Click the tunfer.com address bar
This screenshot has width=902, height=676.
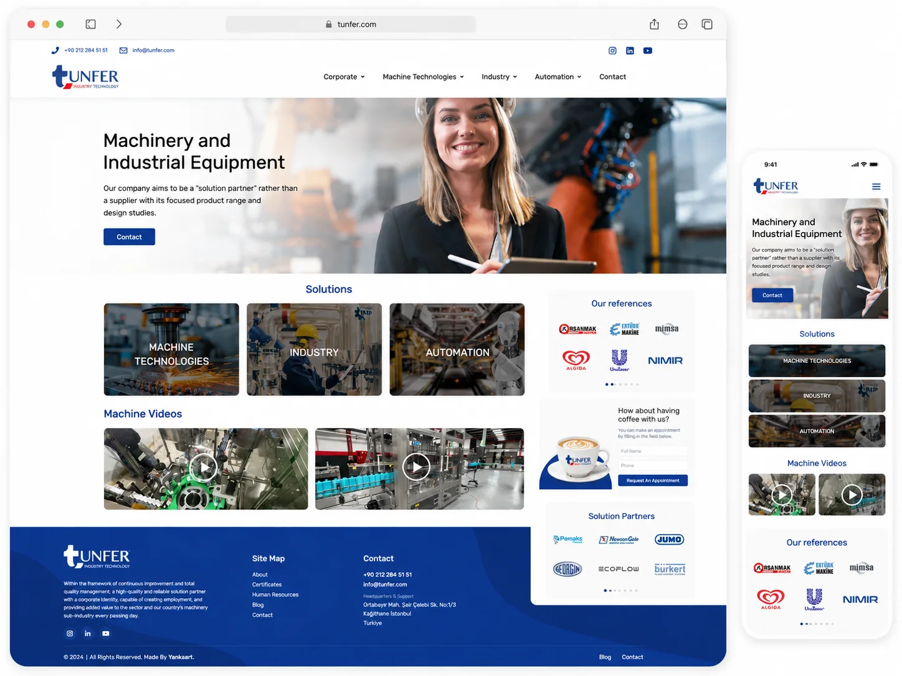tap(351, 24)
